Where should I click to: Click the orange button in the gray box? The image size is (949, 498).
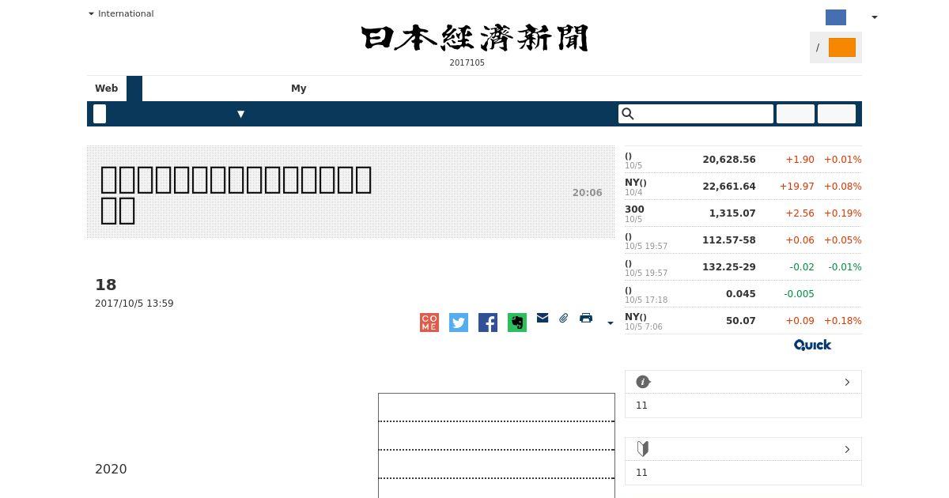click(842, 47)
